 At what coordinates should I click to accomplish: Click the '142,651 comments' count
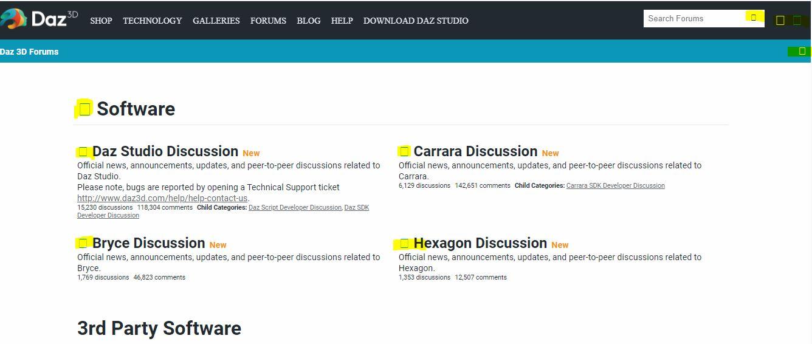pos(483,186)
